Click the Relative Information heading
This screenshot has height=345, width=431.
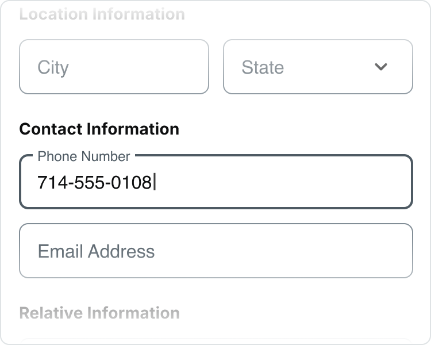click(99, 313)
